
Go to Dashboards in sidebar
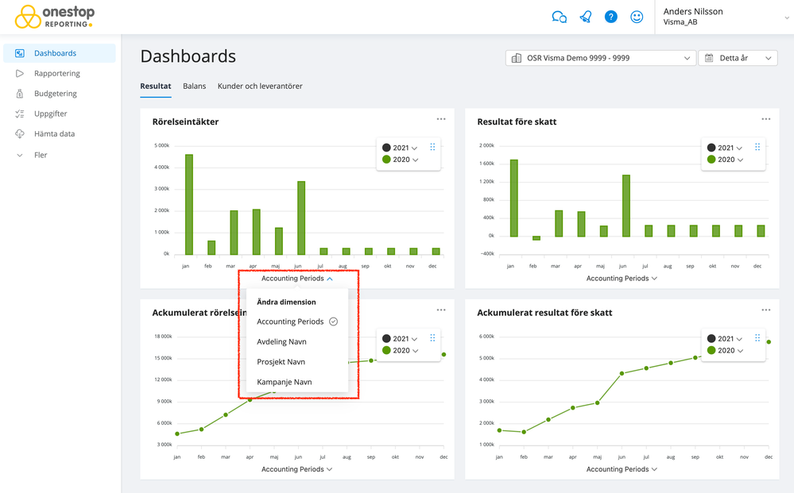click(x=60, y=53)
